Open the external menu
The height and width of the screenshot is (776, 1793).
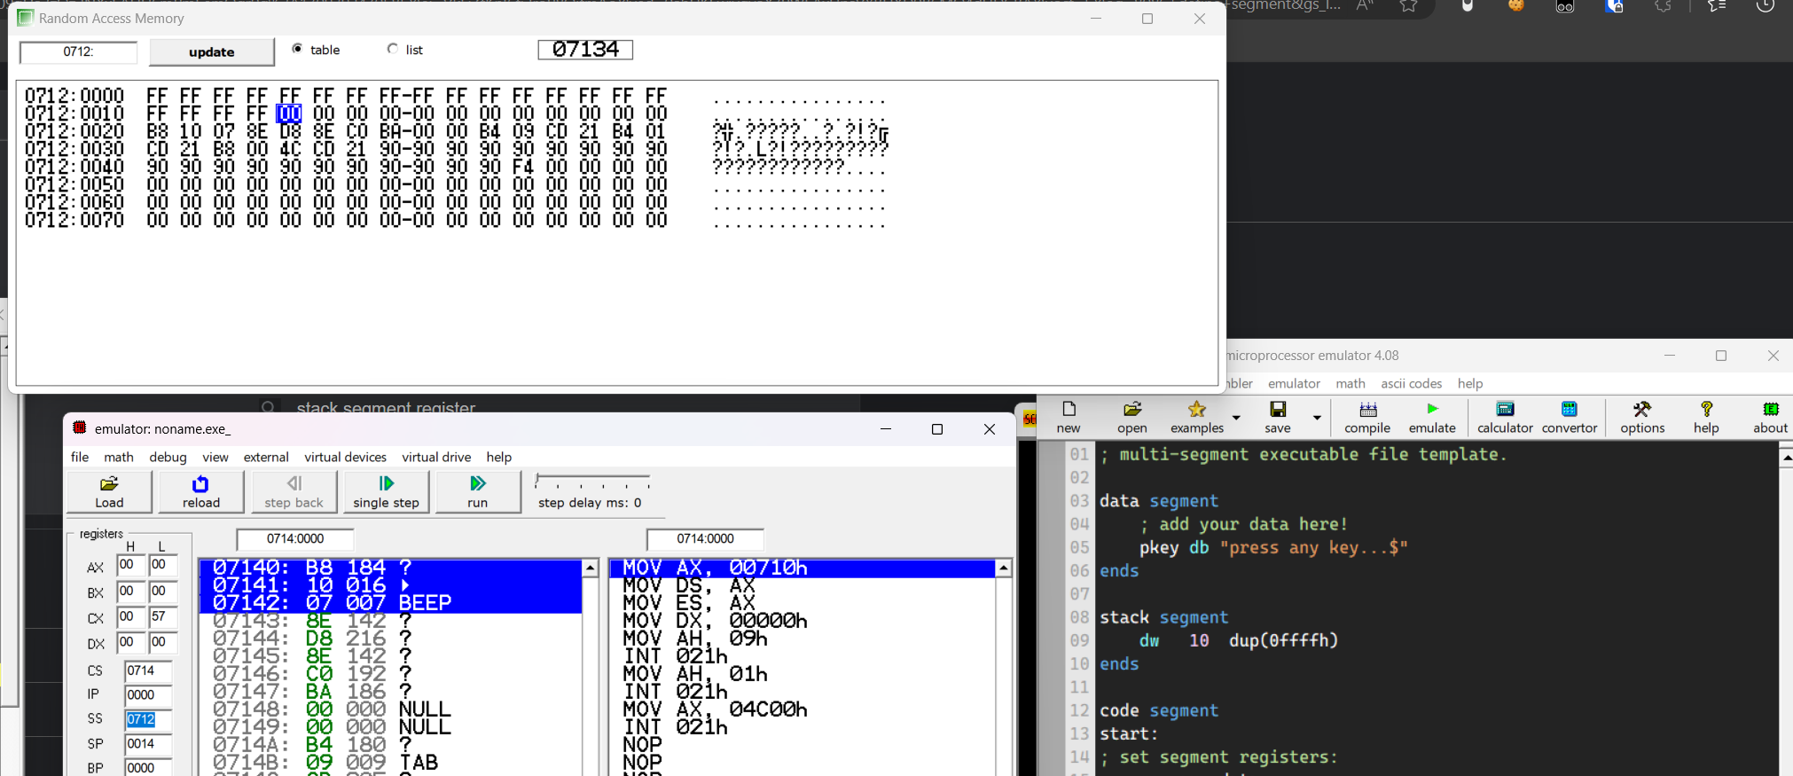click(x=266, y=457)
